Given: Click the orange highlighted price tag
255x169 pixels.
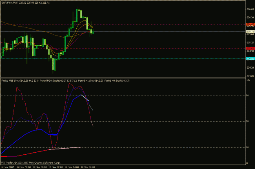Looking at the screenshot, I should (251, 24).
